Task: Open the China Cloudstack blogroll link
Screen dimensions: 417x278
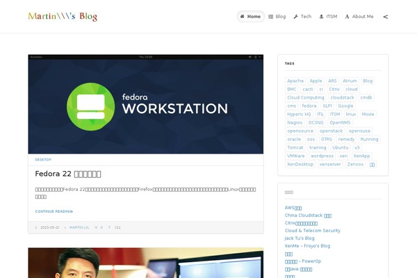Action: tap(308, 215)
